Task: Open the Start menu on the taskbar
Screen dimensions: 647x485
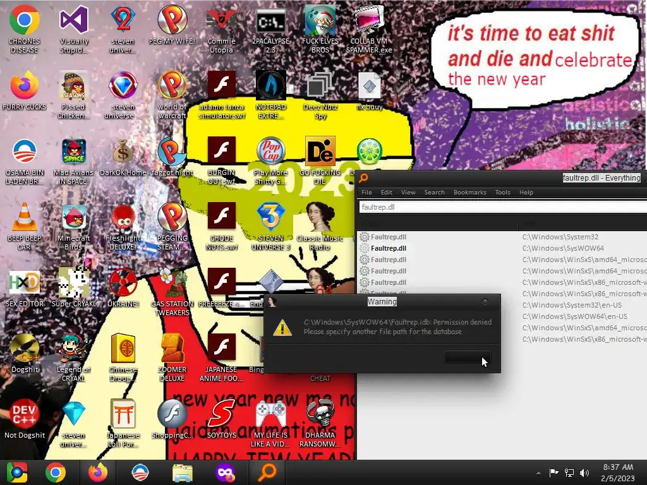Action: tap(16, 472)
